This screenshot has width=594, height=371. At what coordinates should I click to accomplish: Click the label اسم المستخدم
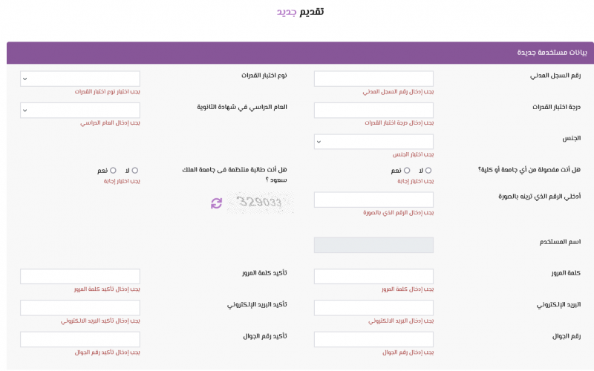pyautogui.click(x=561, y=242)
